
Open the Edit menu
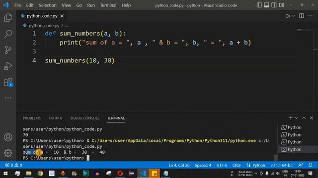(30, 5)
